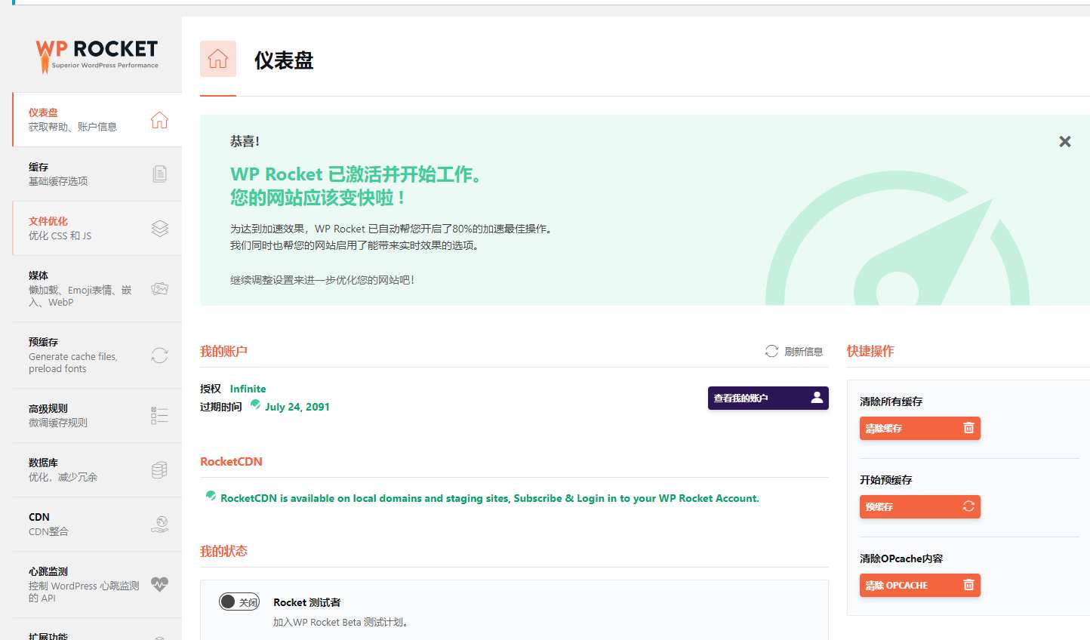Open the 文件优化 CSS 和 JS tab

click(x=97, y=229)
